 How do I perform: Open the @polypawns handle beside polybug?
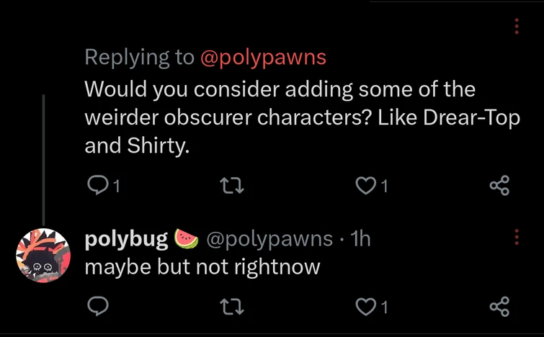pos(269,239)
